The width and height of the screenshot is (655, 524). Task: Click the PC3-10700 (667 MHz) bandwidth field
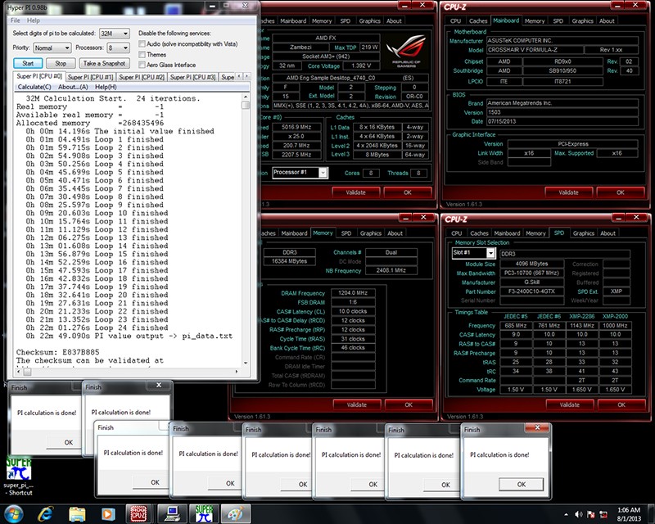pos(531,273)
